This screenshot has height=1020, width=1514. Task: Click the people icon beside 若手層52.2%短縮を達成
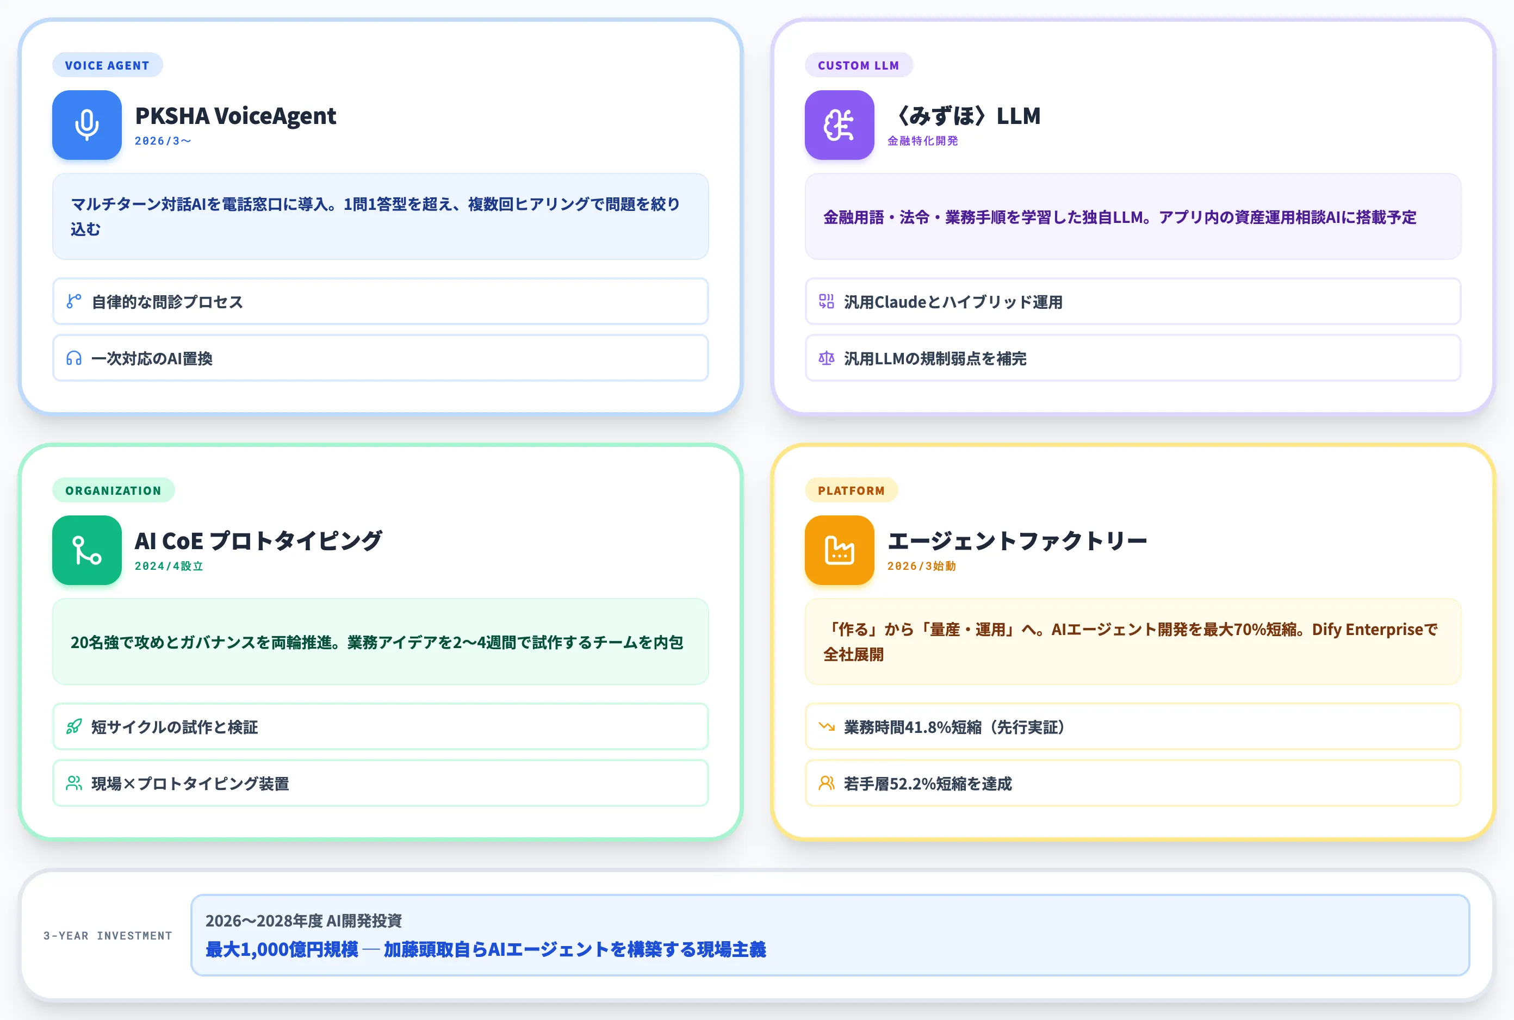pos(826,783)
